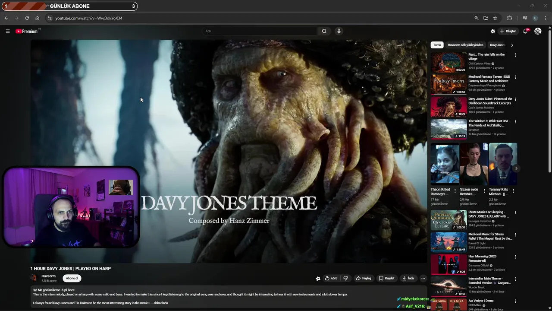
Task: Open more actions ellipsis below the video
Action: [x=423, y=278]
